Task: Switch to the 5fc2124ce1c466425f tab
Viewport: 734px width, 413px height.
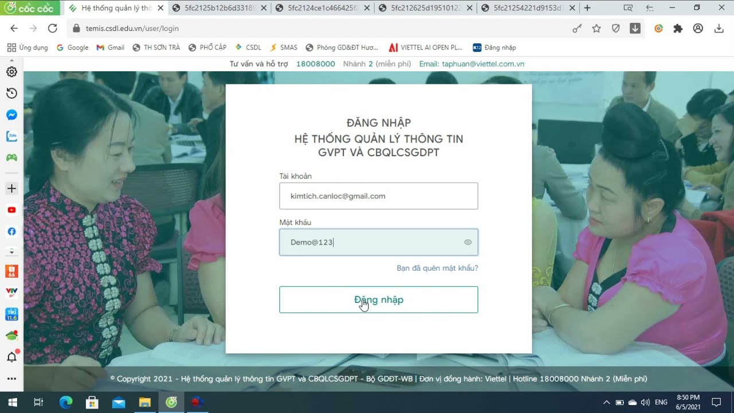Action: [322, 8]
